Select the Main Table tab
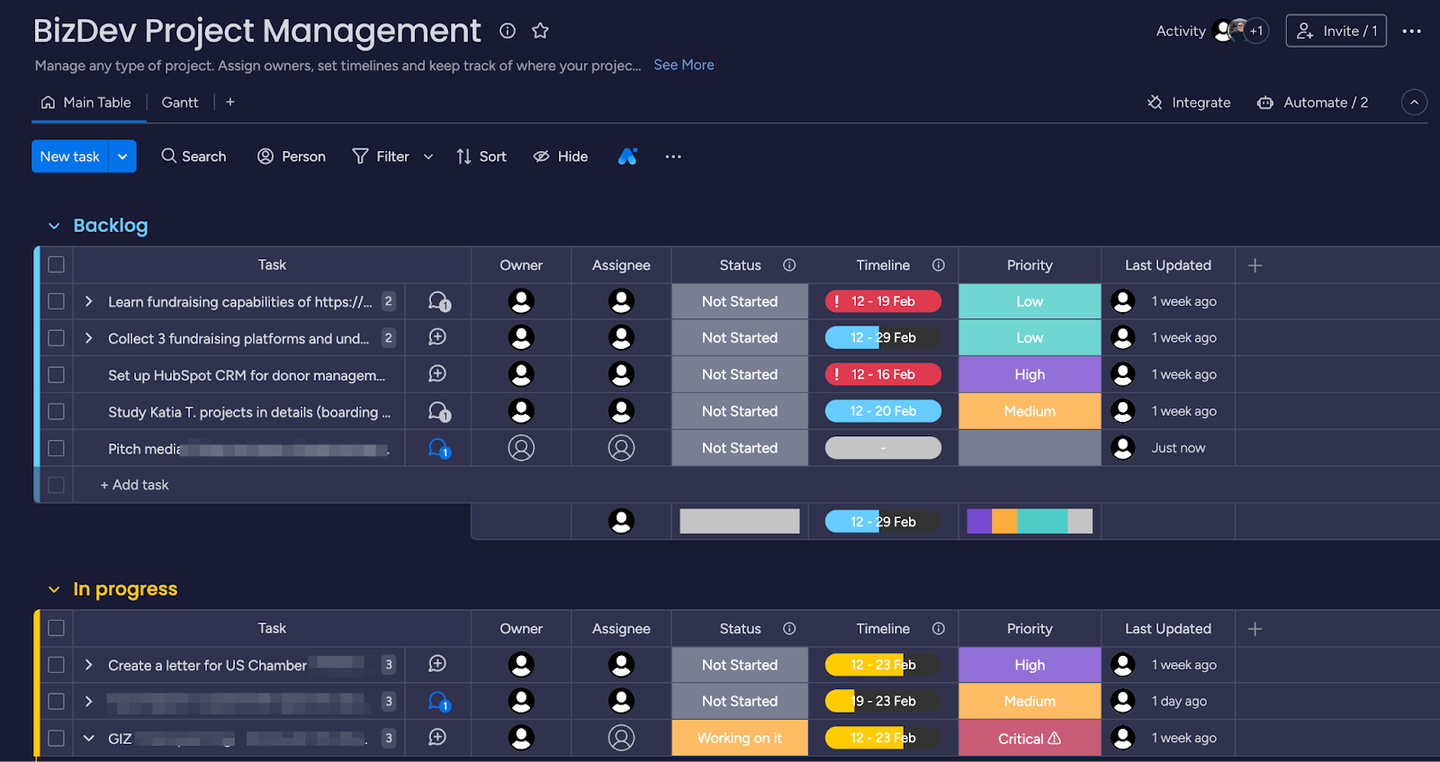The image size is (1440, 762). click(x=87, y=103)
